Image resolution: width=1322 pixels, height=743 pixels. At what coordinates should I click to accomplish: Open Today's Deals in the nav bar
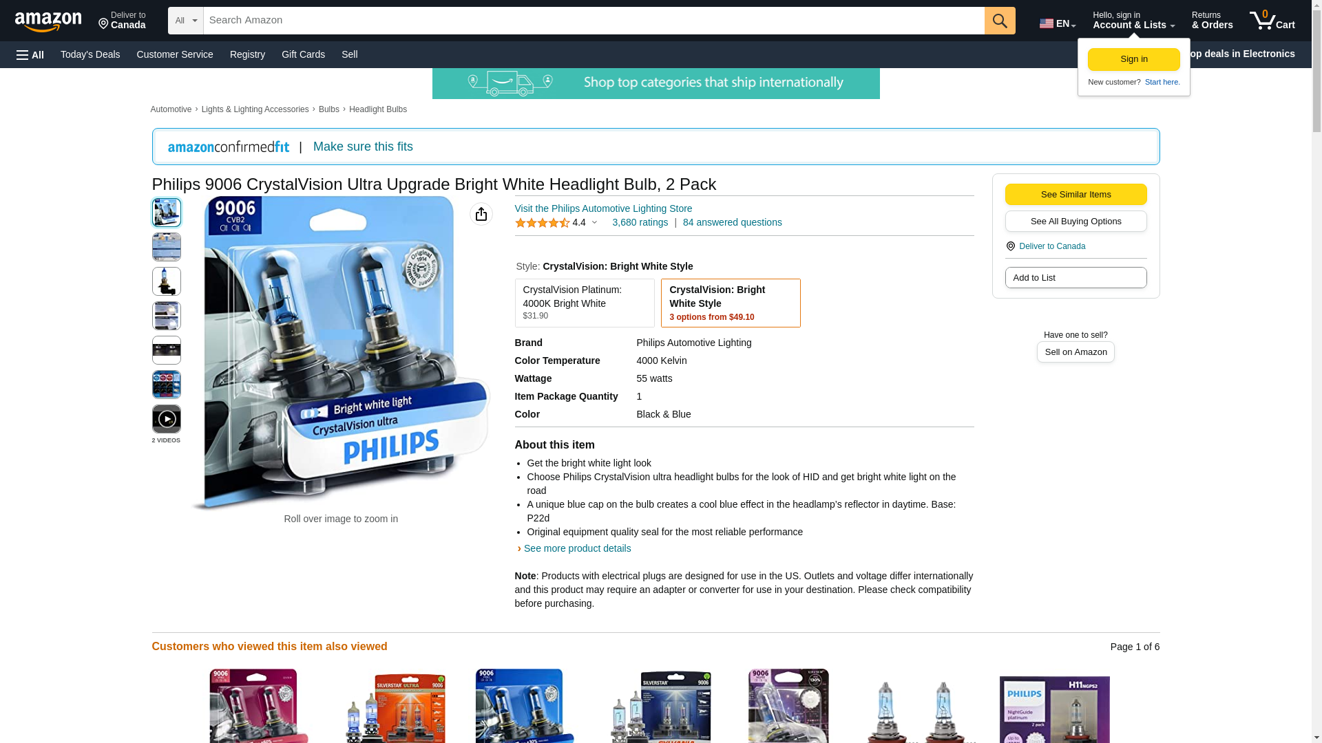[x=90, y=54]
